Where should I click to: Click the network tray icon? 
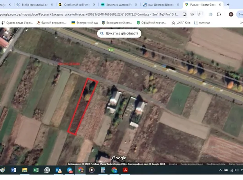click(x=231, y=170)
